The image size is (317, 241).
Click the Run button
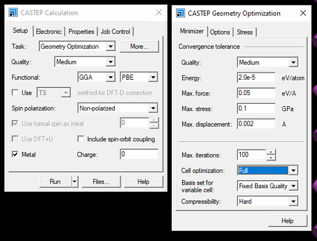(55, 182)
